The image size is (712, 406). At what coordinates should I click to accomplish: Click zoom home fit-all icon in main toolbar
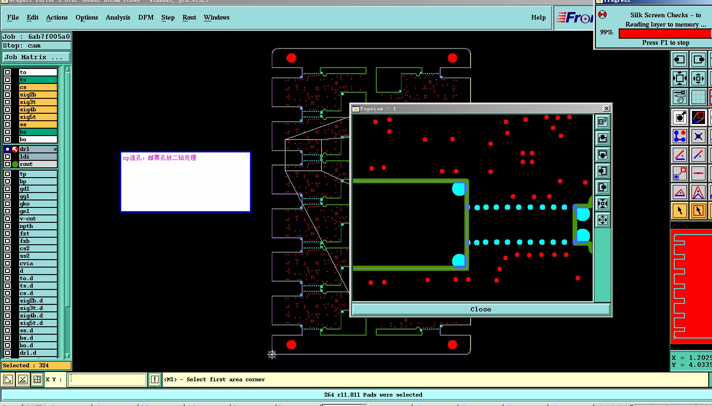tap(680, 78)
